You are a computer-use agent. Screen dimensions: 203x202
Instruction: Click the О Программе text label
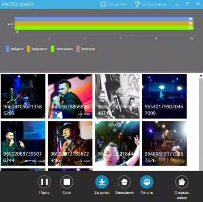[x=154, y=5]
